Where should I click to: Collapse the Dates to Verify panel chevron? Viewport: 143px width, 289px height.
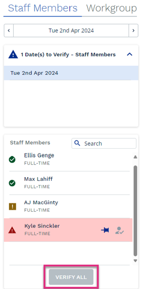(130, 55)
